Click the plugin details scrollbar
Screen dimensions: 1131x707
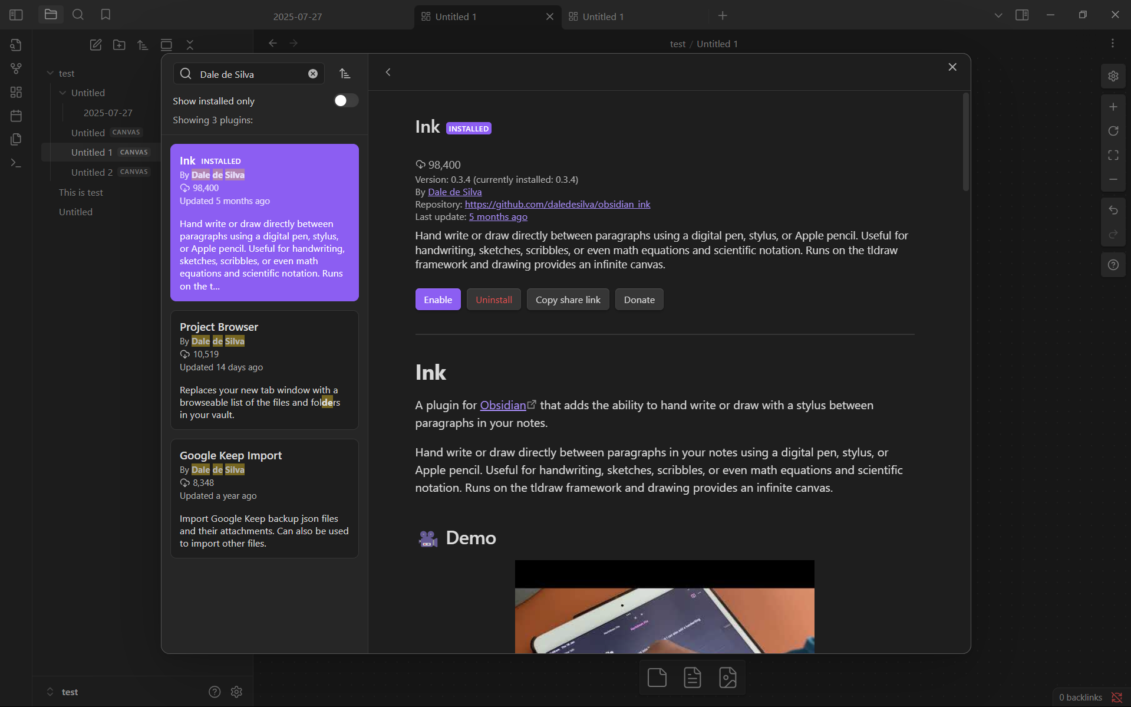tap(965, 142)
